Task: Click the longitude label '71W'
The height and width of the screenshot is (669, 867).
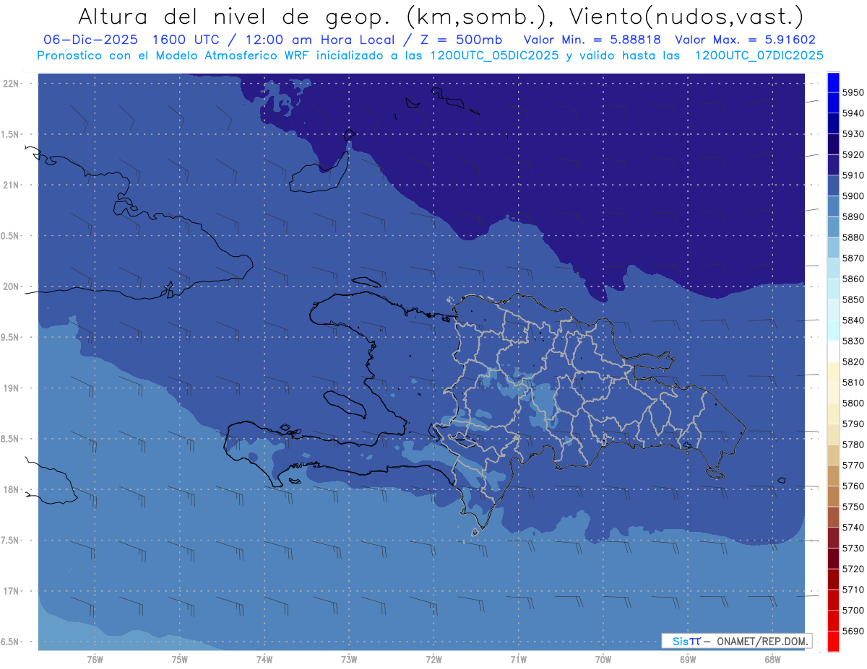Action: [518, 659]
